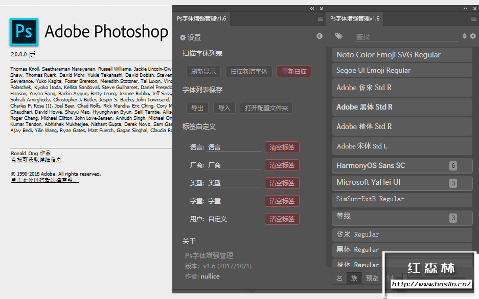Open the font list panel's hamburger menu

coord(474,18)
